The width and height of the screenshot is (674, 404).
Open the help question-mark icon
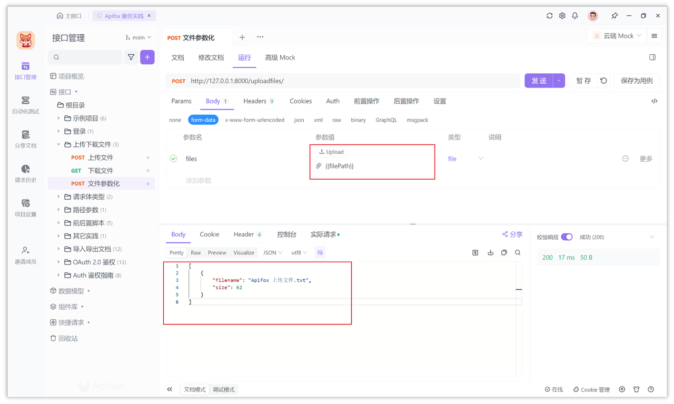[651, 389]
